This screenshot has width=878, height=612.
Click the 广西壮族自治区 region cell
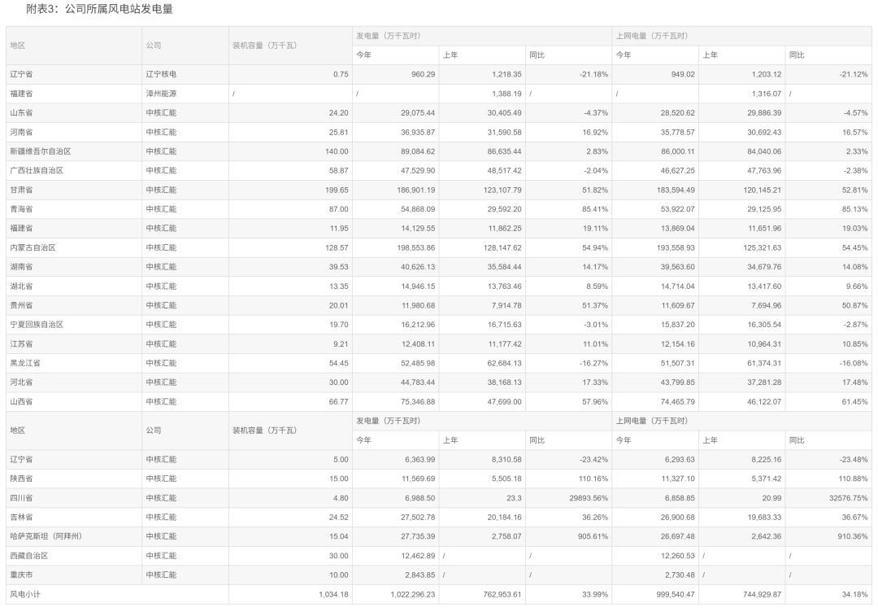(37, 171)
